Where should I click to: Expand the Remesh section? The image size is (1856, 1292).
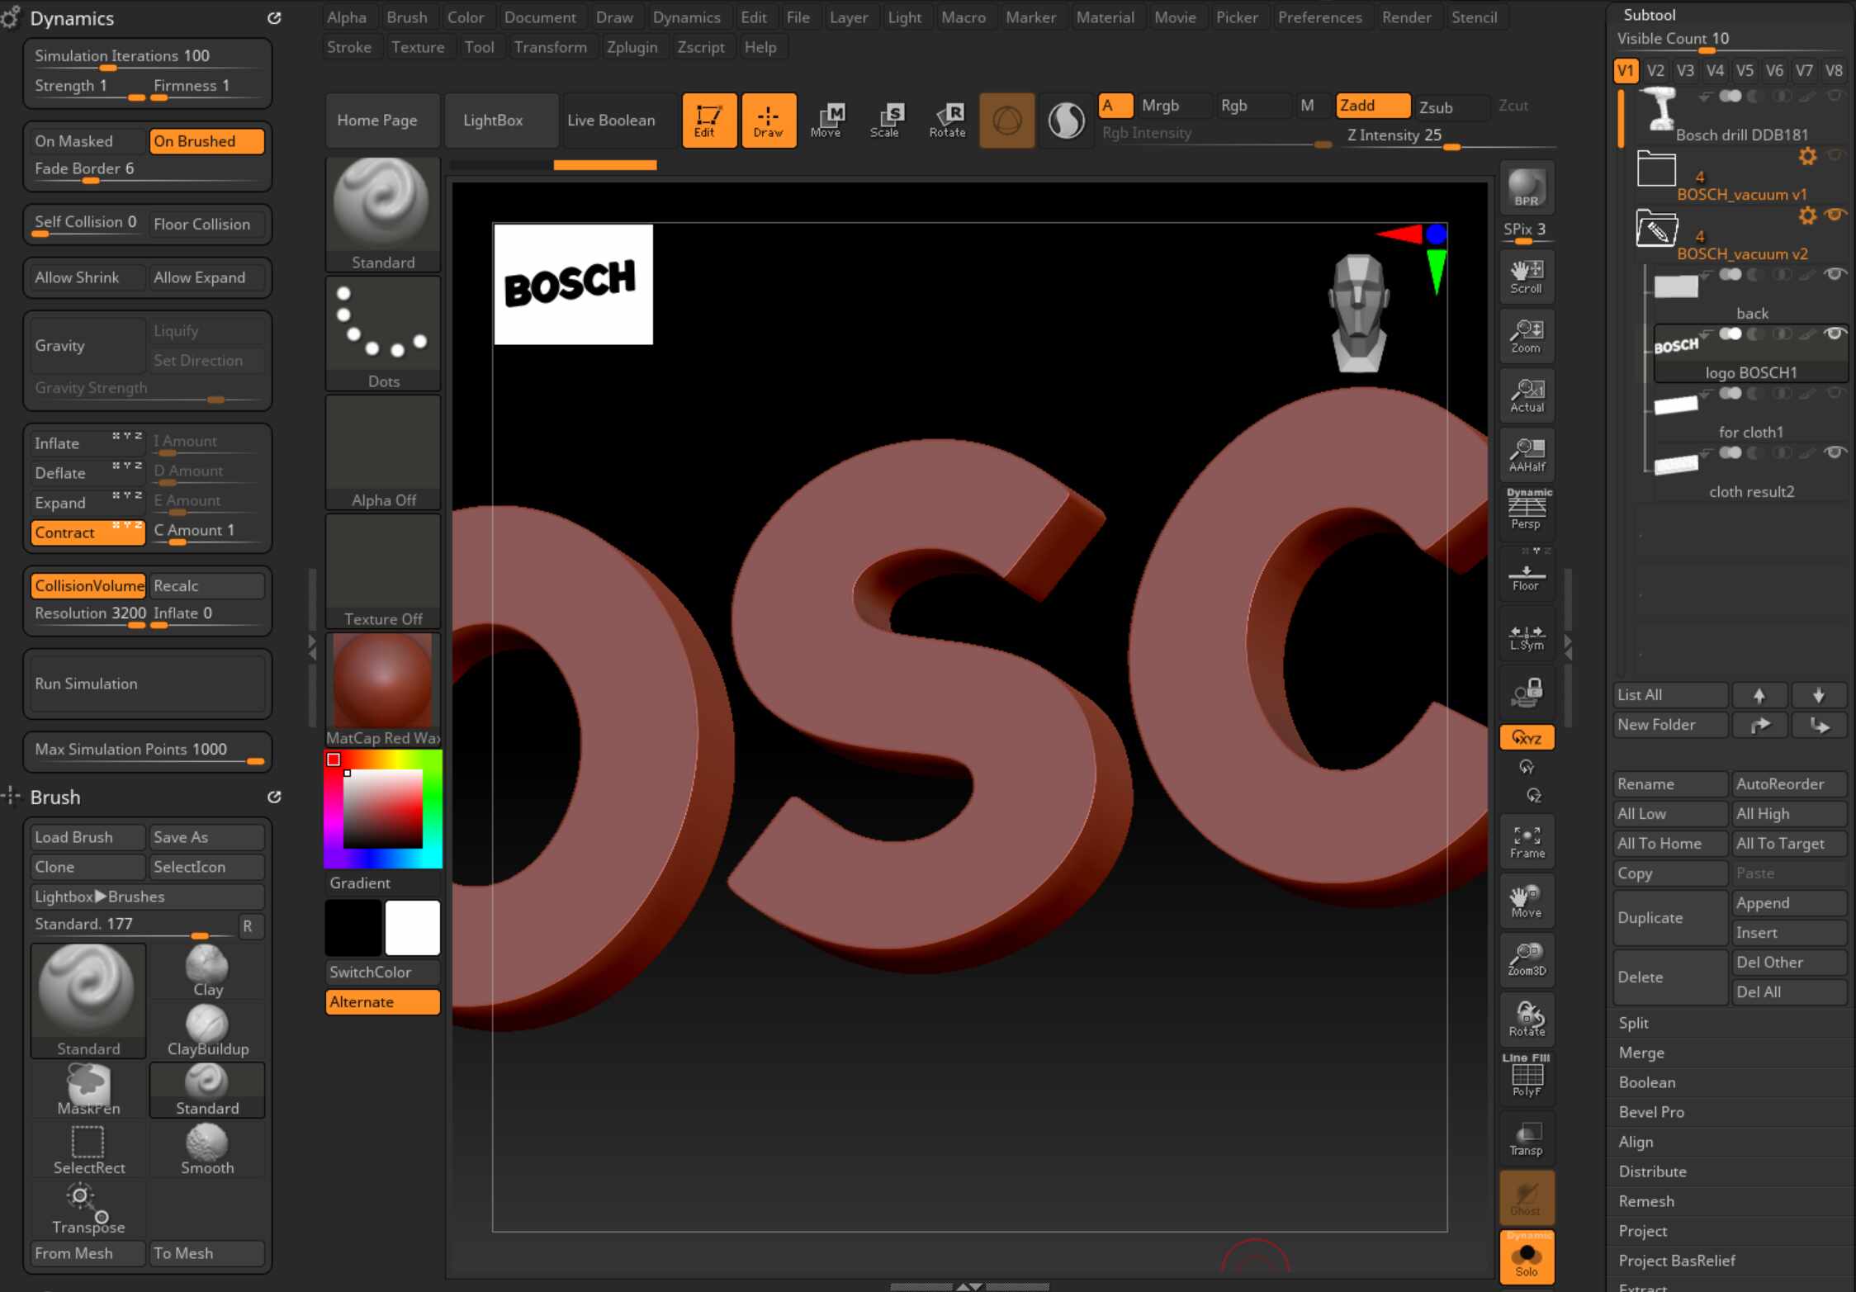pyautogui.click(x=1645, y=1201)
